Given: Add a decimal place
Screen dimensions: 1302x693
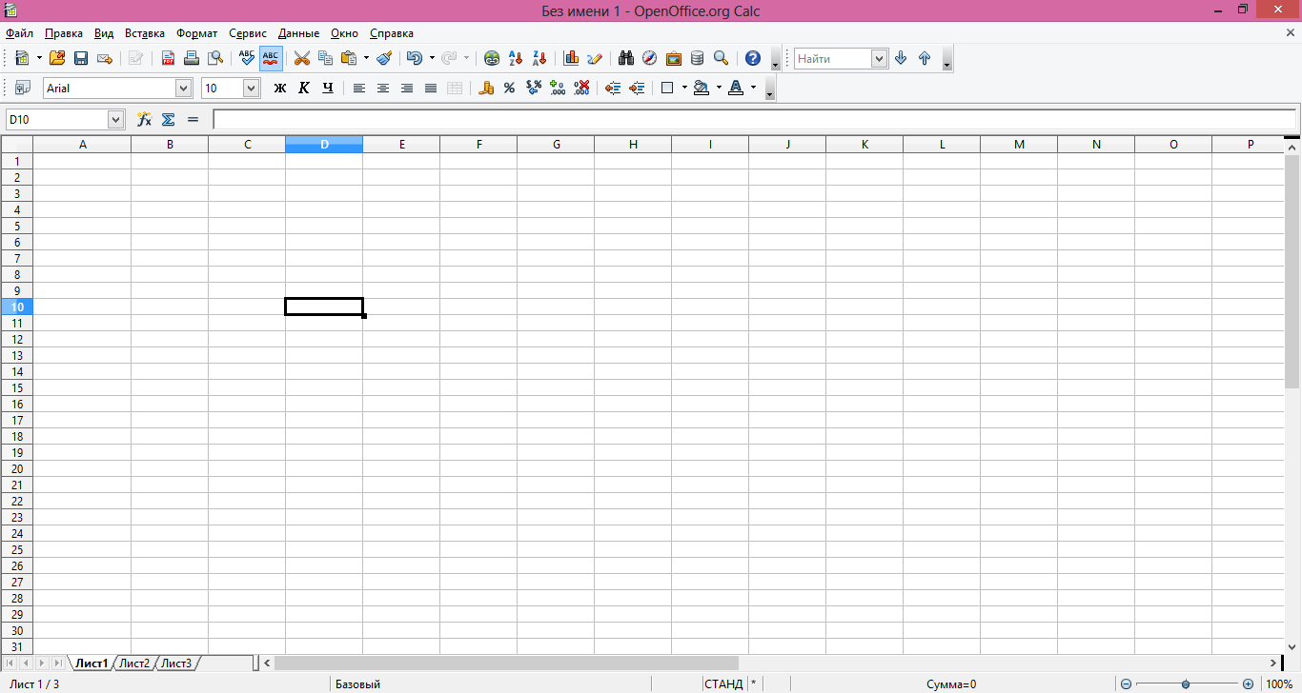Looking at the screenshot, I should pos(558,88).
